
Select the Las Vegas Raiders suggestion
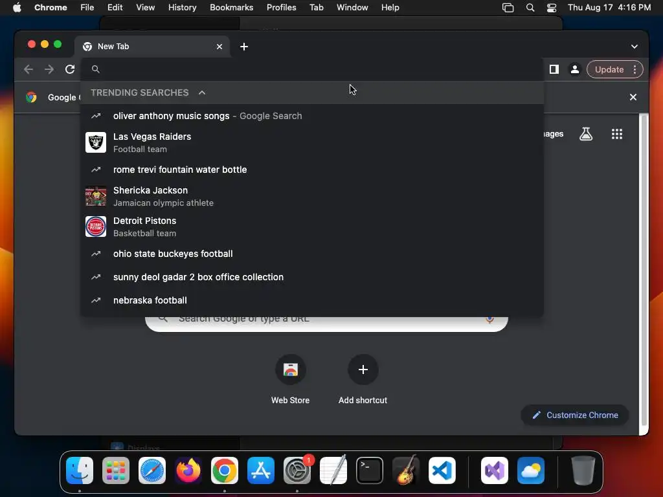pos(312,142)
